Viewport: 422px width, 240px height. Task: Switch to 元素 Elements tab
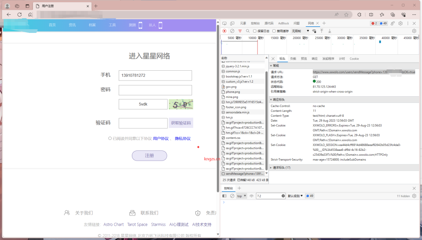coord(243,23)
